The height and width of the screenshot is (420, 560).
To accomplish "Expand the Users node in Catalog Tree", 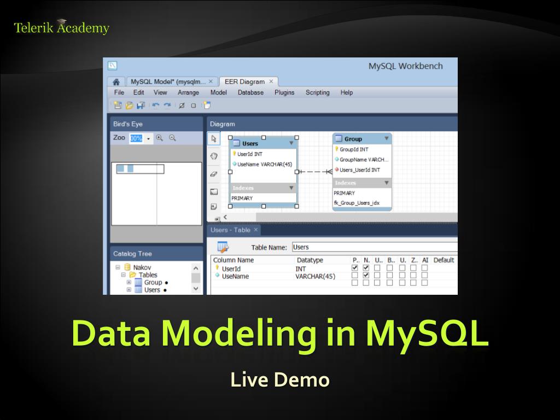I will coord(129,290).
